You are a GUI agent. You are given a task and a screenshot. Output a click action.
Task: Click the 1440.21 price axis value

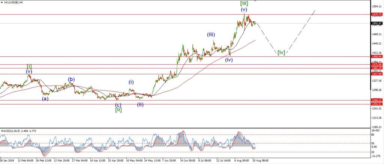377,44
